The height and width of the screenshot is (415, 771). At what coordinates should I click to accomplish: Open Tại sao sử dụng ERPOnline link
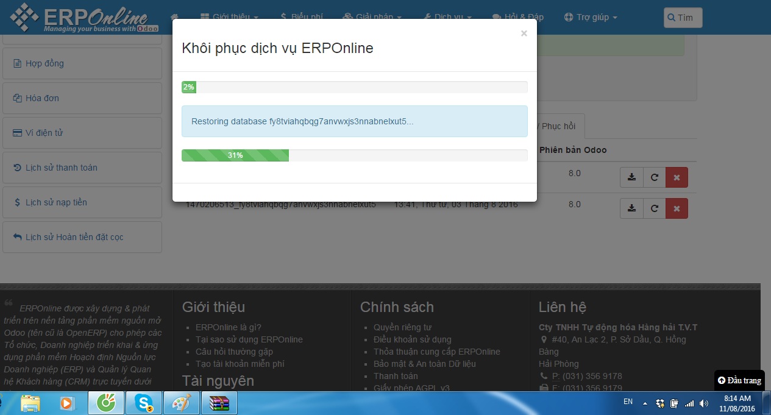click(249, 339)
